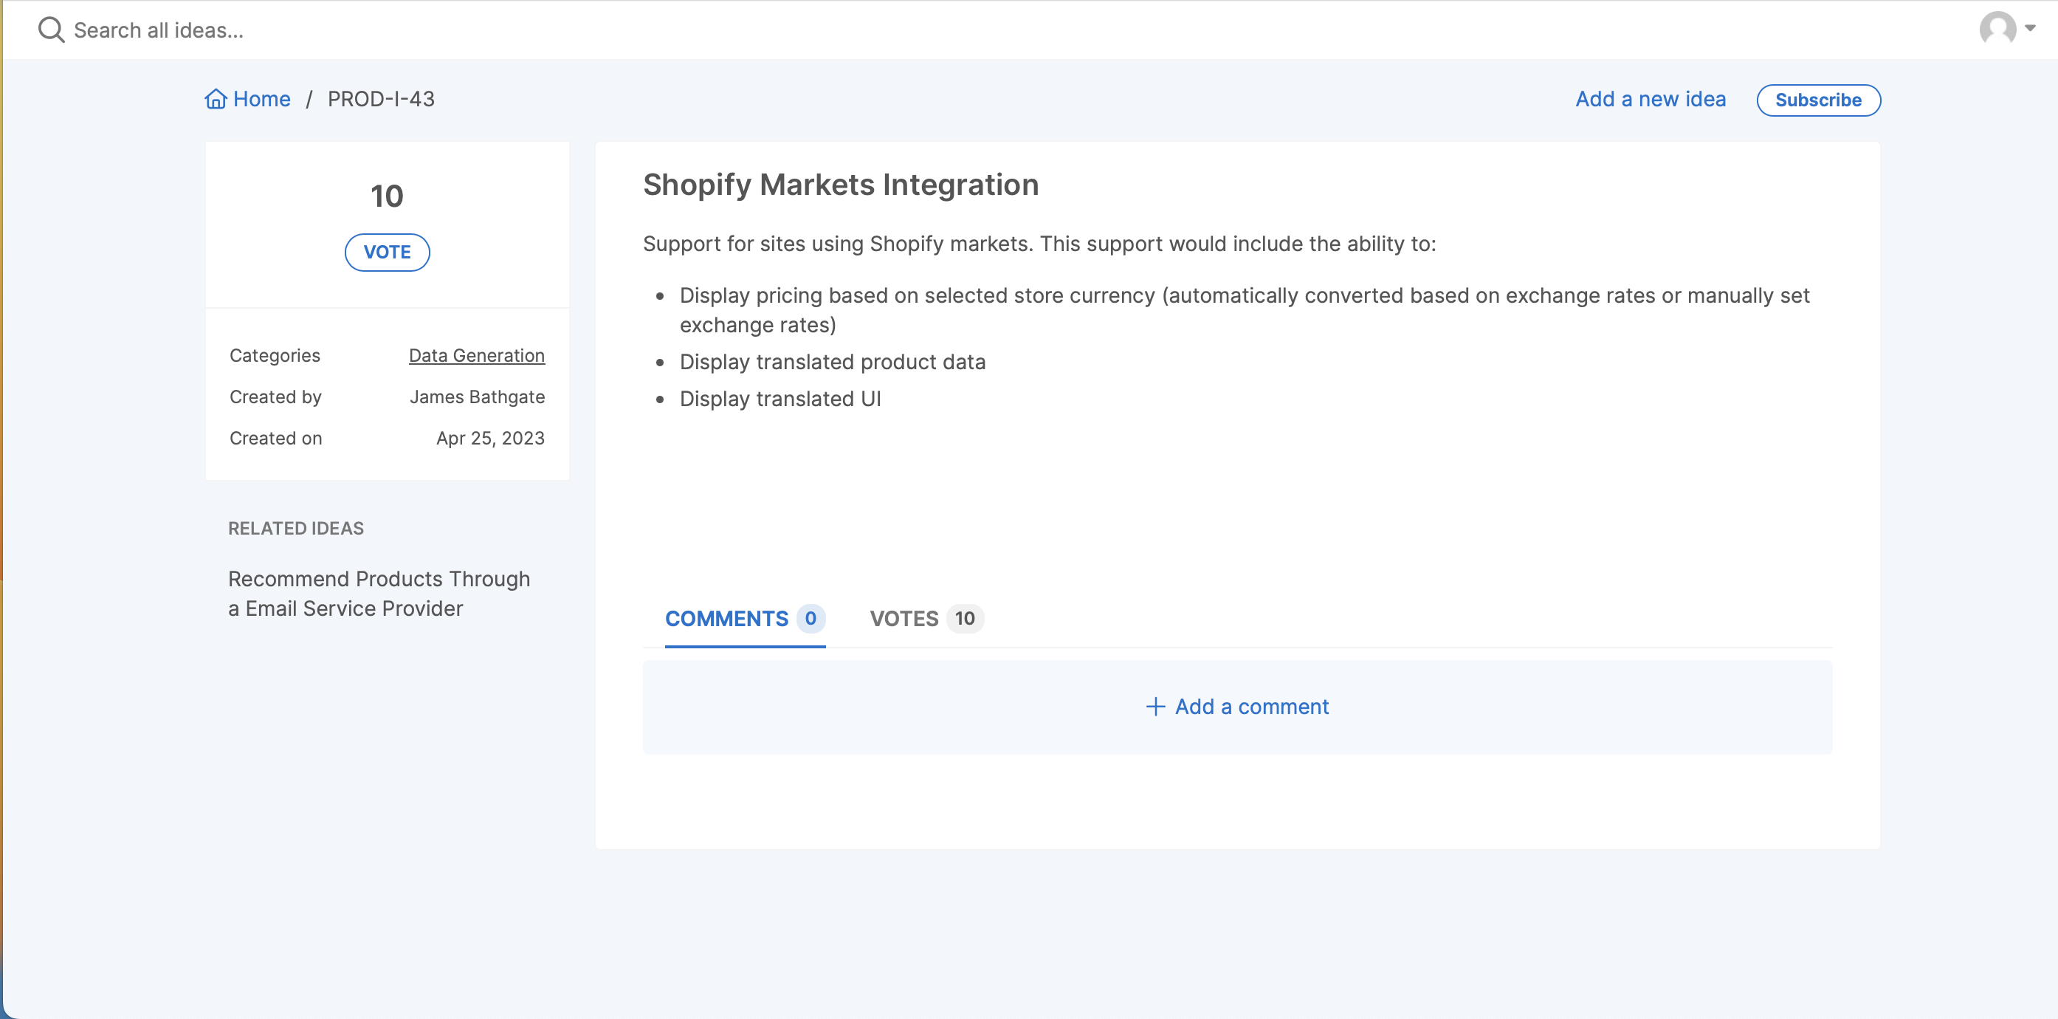The width and height of the screenshot is (2058, 1019).
Task: Click the Created by label
Action: [x=275, y=397]
